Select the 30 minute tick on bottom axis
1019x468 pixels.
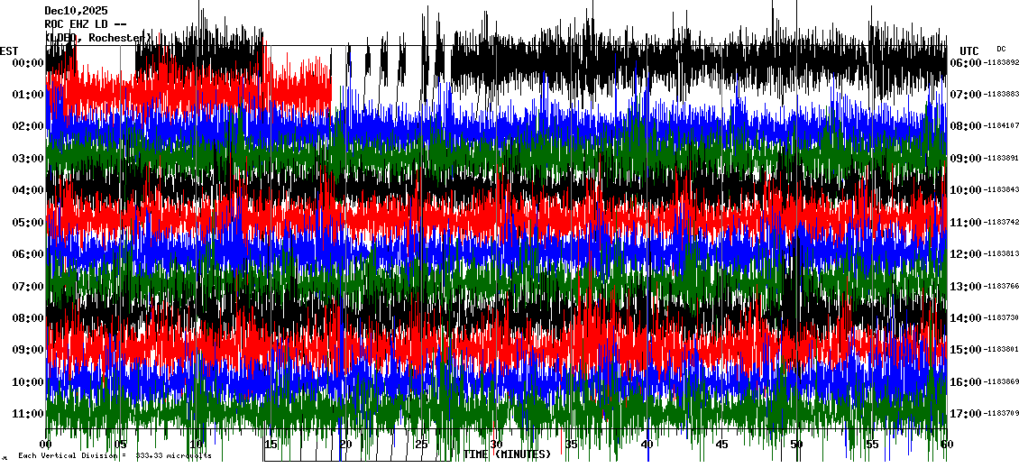click(x=496, y=445)
